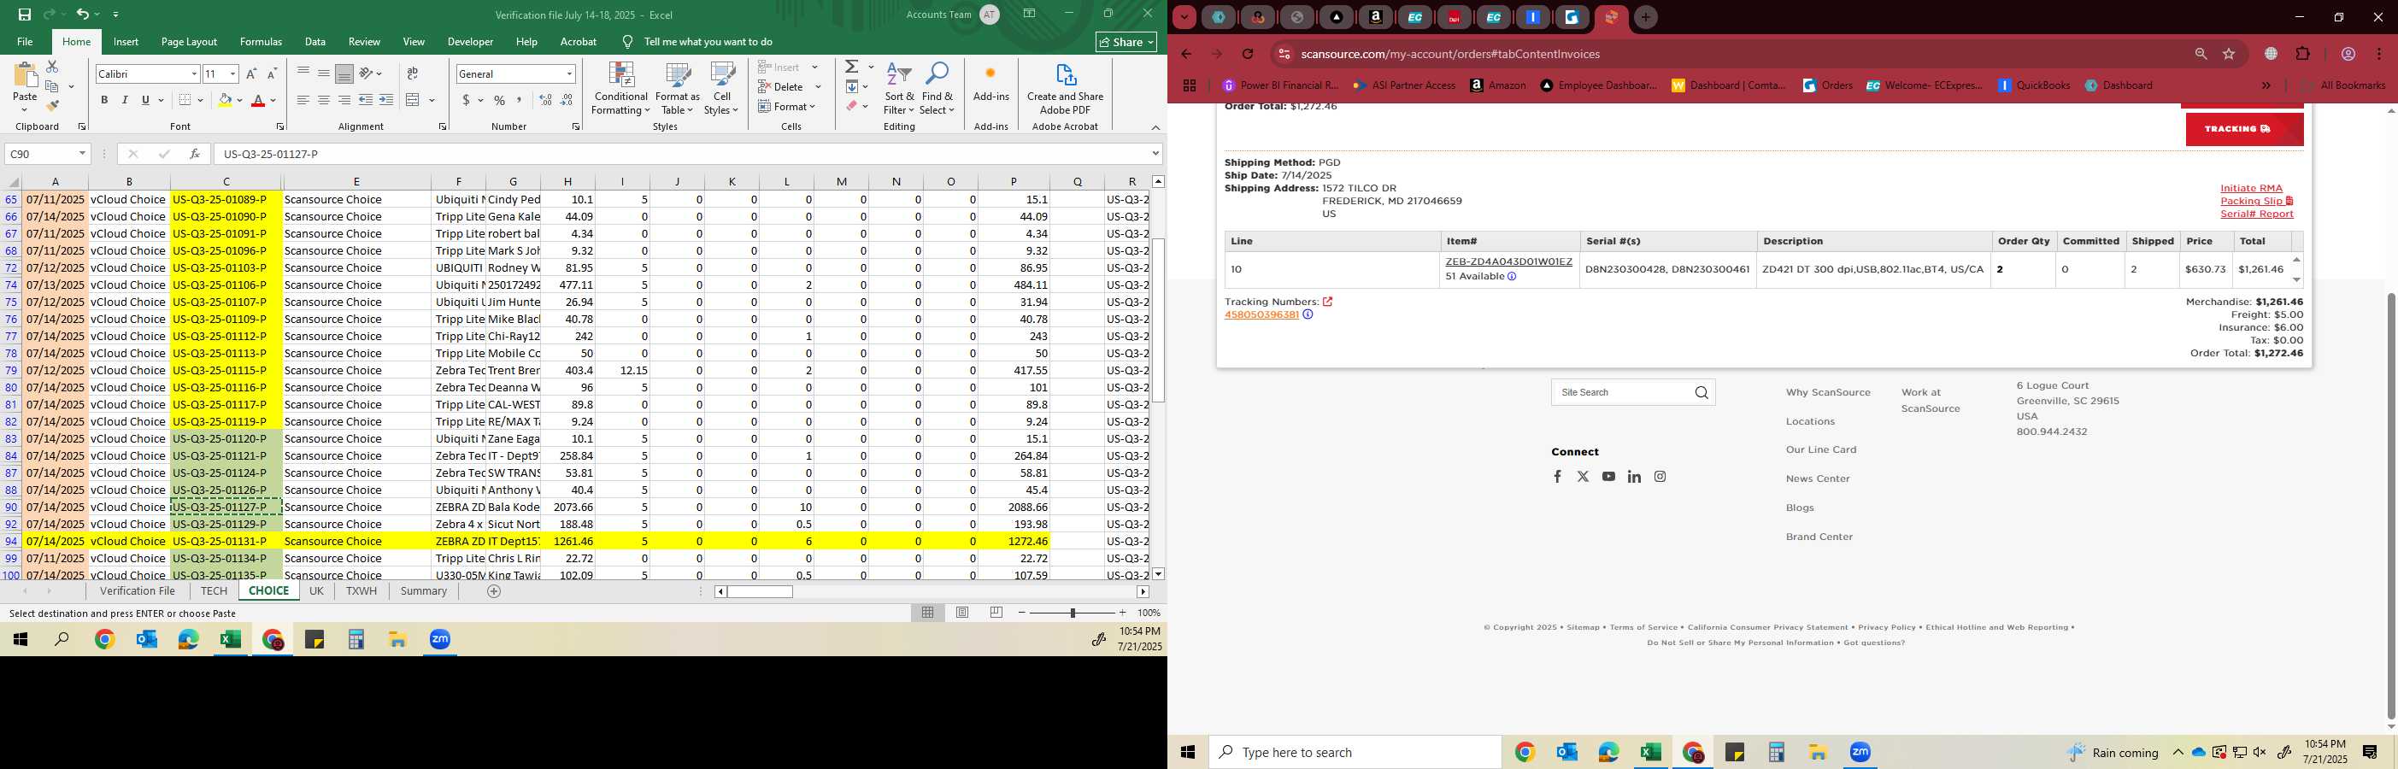This screenshot has height=769, width=2398.
Task: Click the Paste clipboard icon
Action: click(25, 76)
